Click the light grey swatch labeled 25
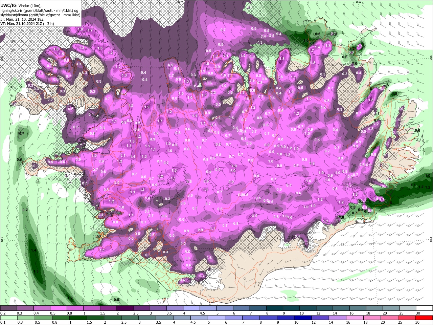 [408, 308]
